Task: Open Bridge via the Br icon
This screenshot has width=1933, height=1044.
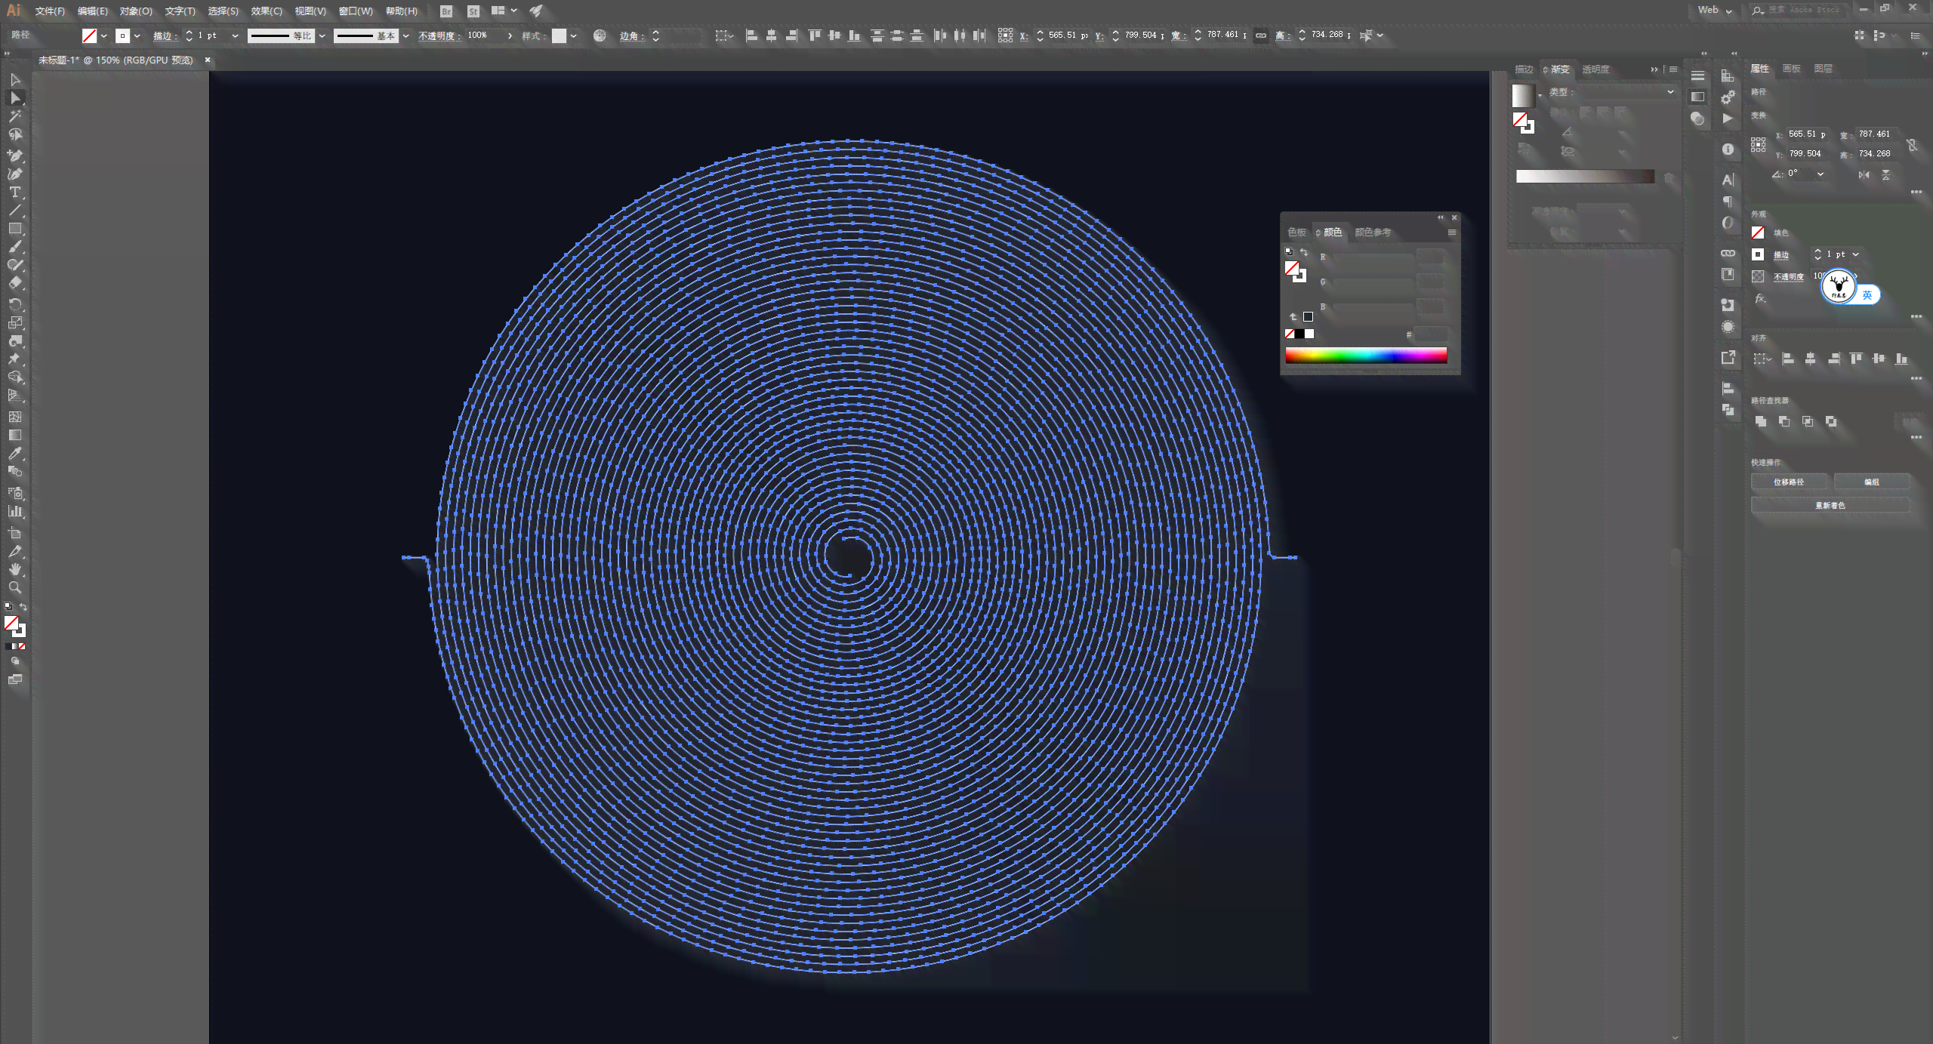Action: pyautogui.click(x=446, y=11)
